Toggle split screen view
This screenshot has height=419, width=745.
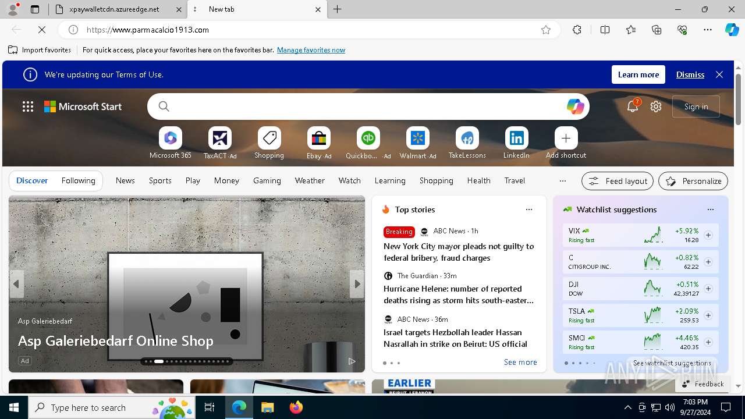click(605, 30)
